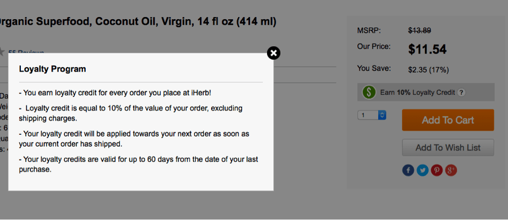Share product on Facebook
508x220 pixels.
408,170
